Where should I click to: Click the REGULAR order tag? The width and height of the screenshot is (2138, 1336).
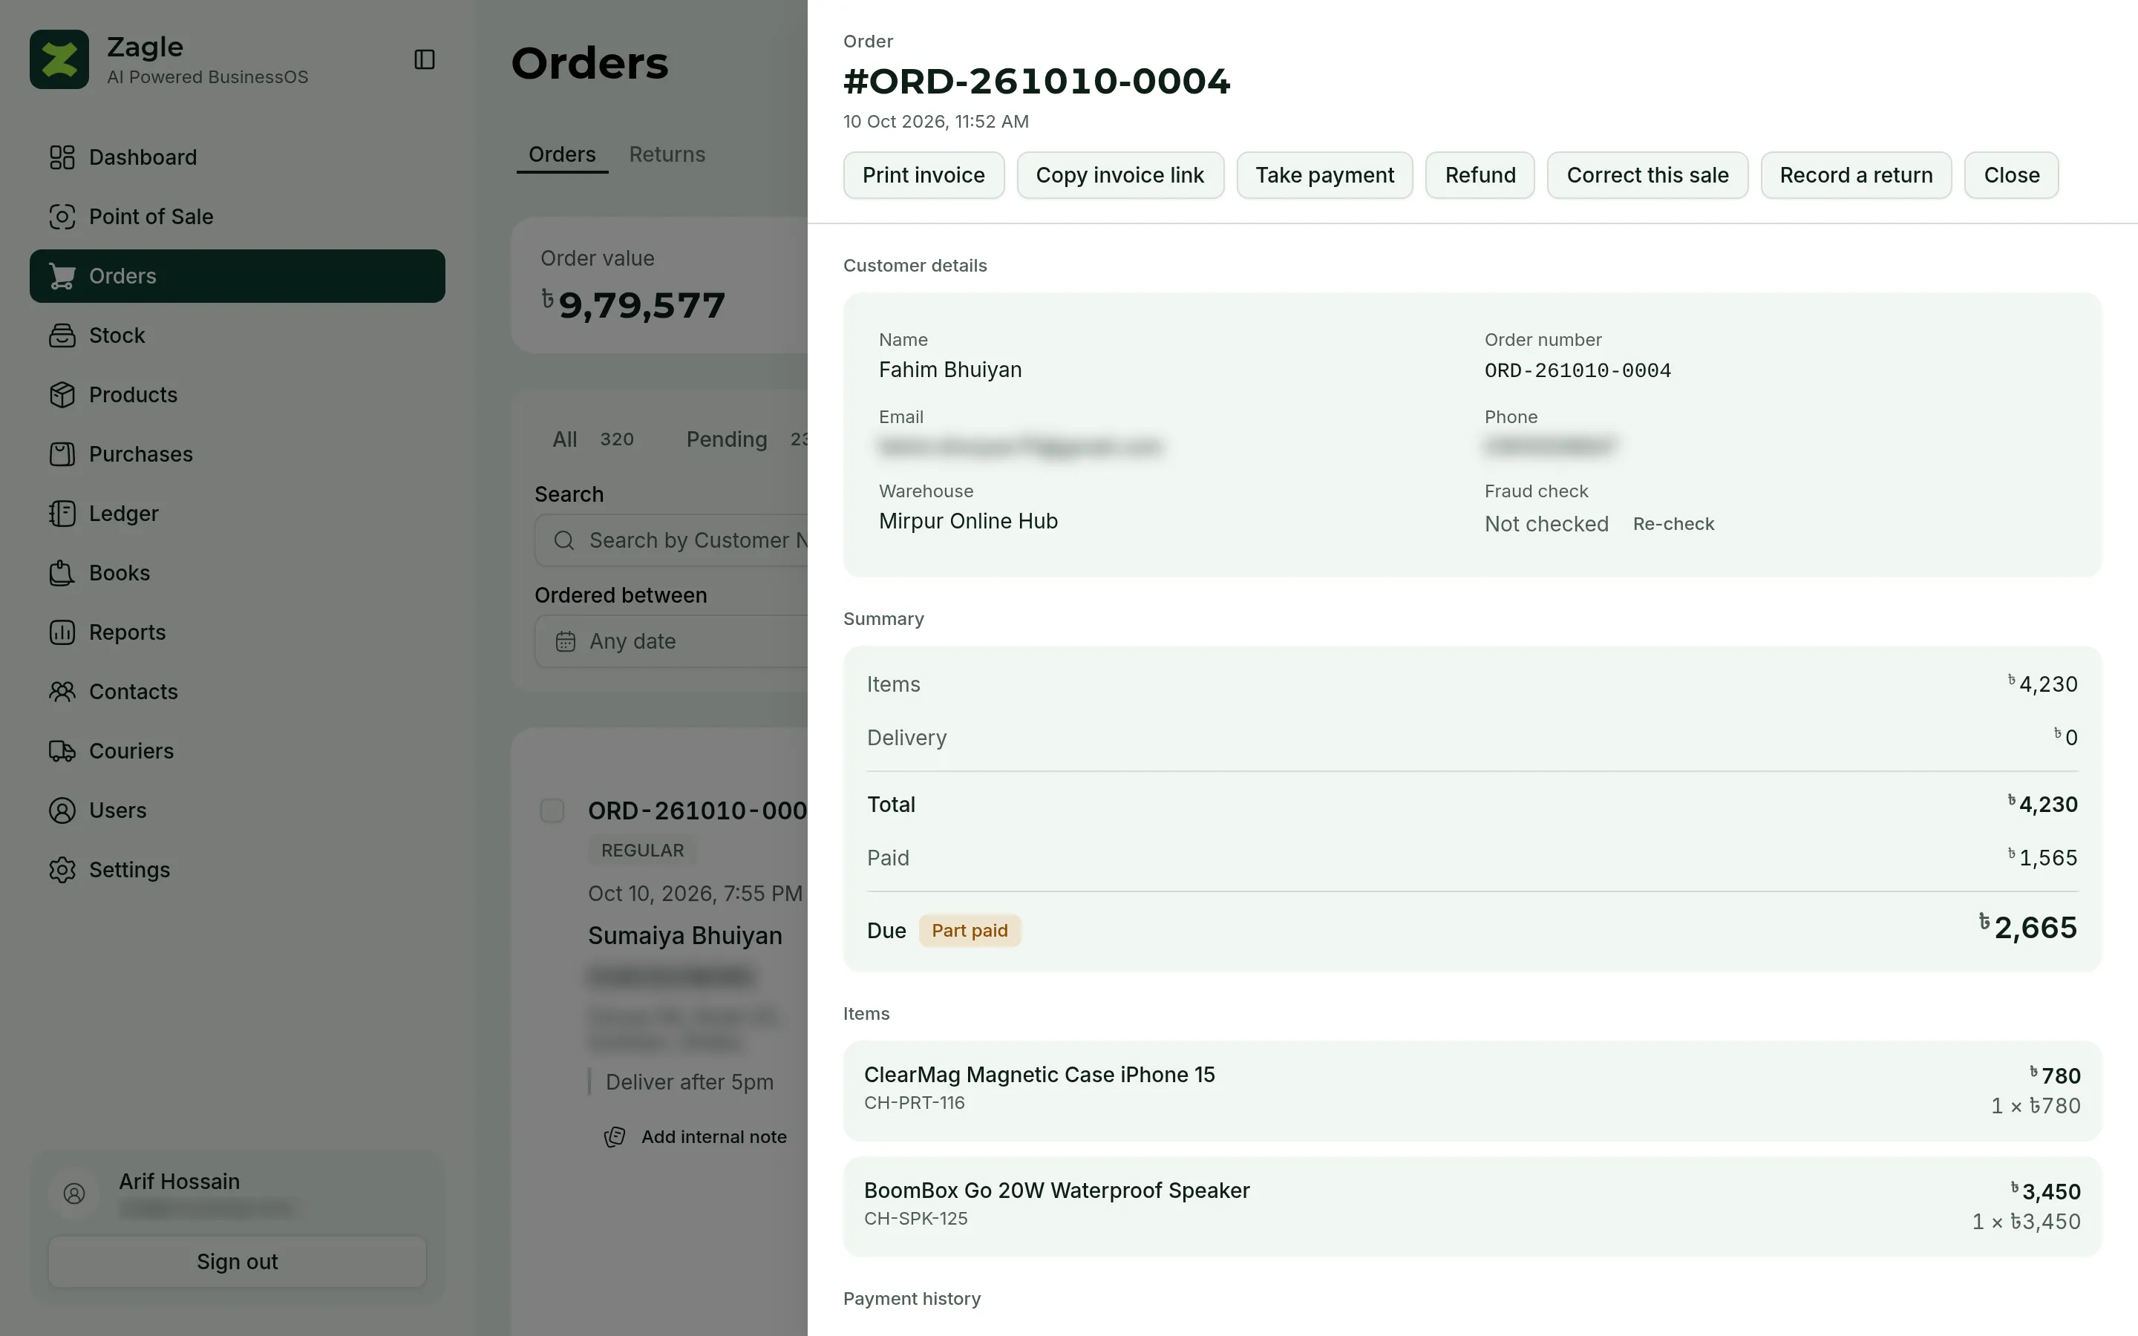642,850
